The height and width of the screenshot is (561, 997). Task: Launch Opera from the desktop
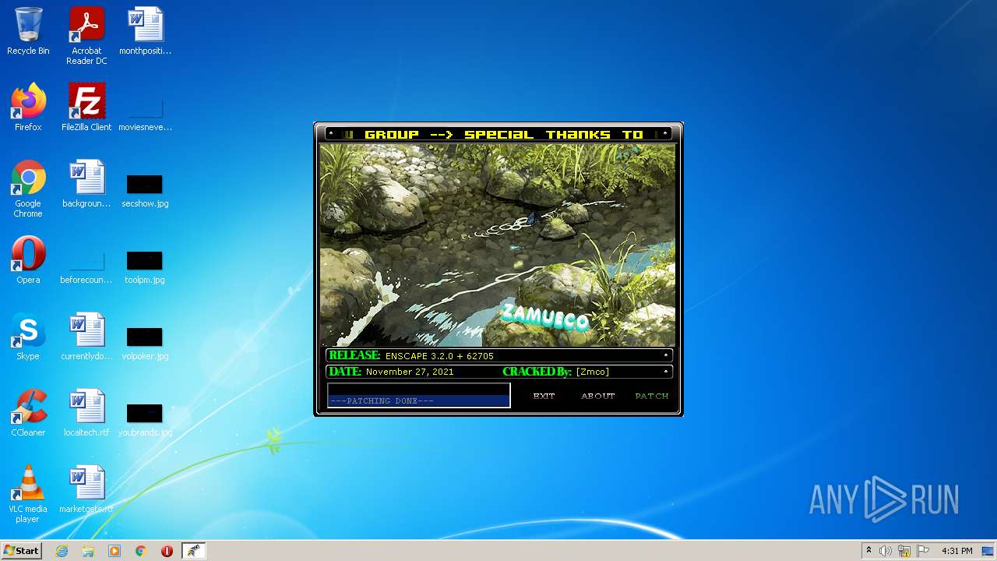(x=28, y=260)
